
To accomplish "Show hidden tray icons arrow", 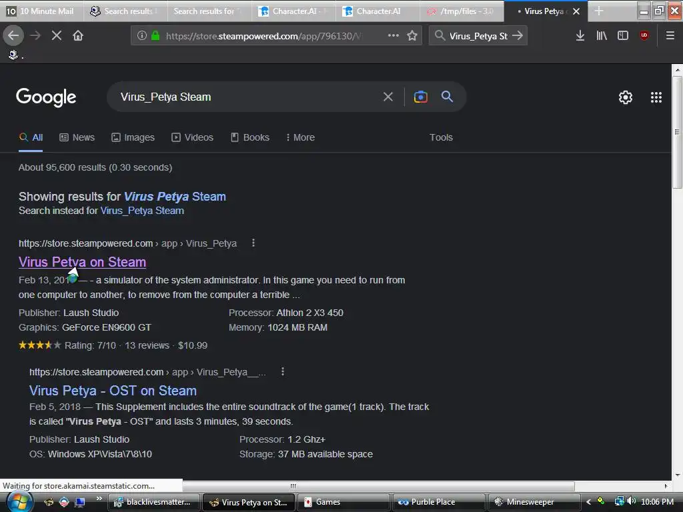I will click(588, 502).
